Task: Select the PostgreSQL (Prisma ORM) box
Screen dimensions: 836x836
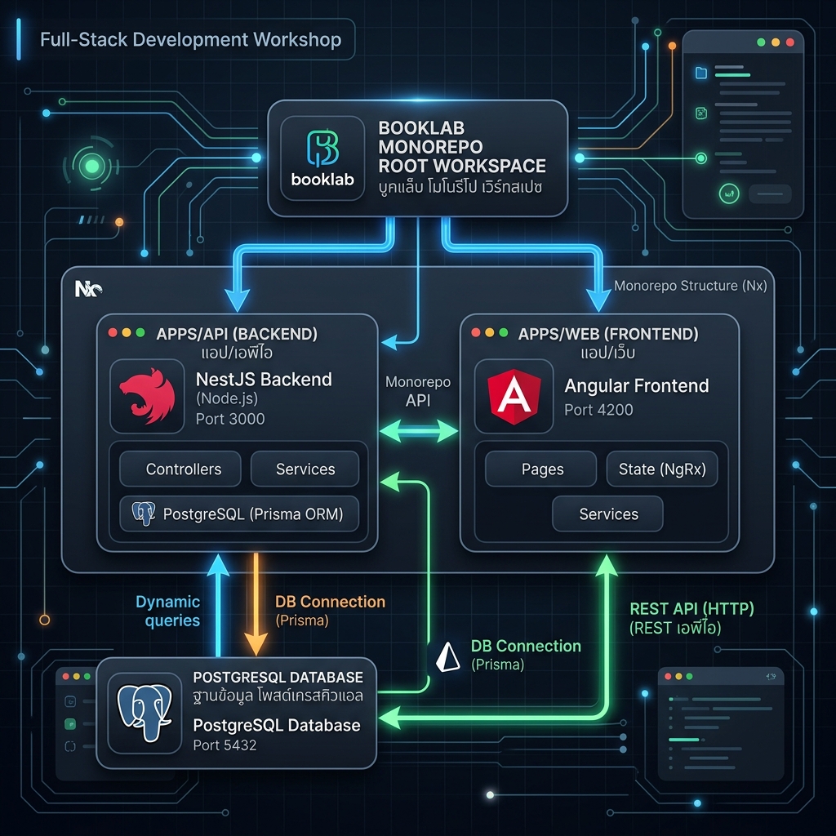Action: click(239, 514)
